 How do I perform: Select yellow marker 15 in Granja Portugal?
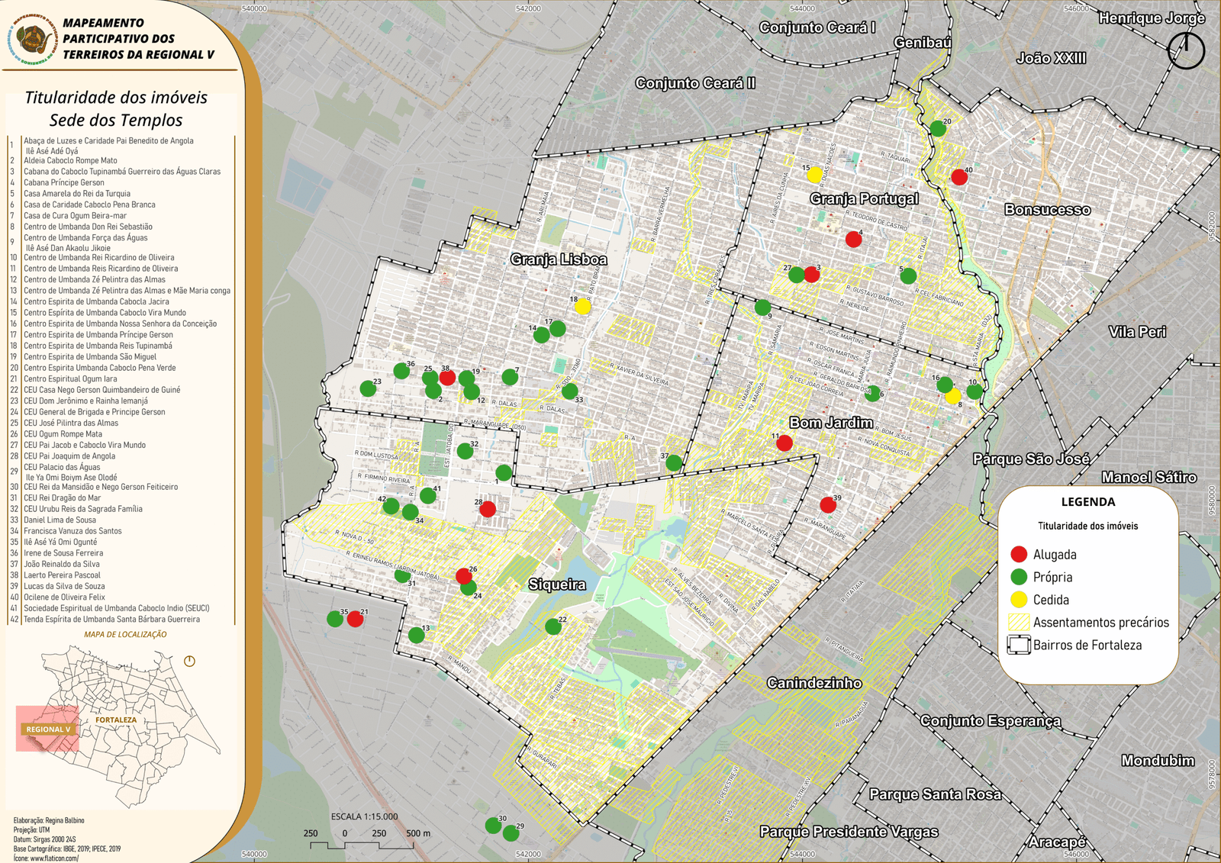click(815, 175)
